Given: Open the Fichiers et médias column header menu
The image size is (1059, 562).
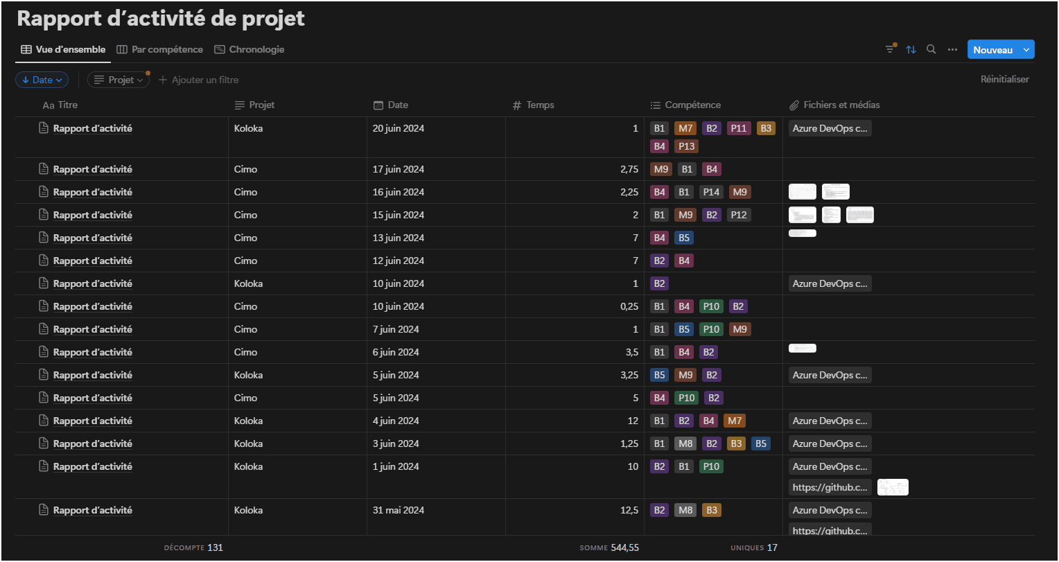Looking at the screenshot, I should point(834,105).
